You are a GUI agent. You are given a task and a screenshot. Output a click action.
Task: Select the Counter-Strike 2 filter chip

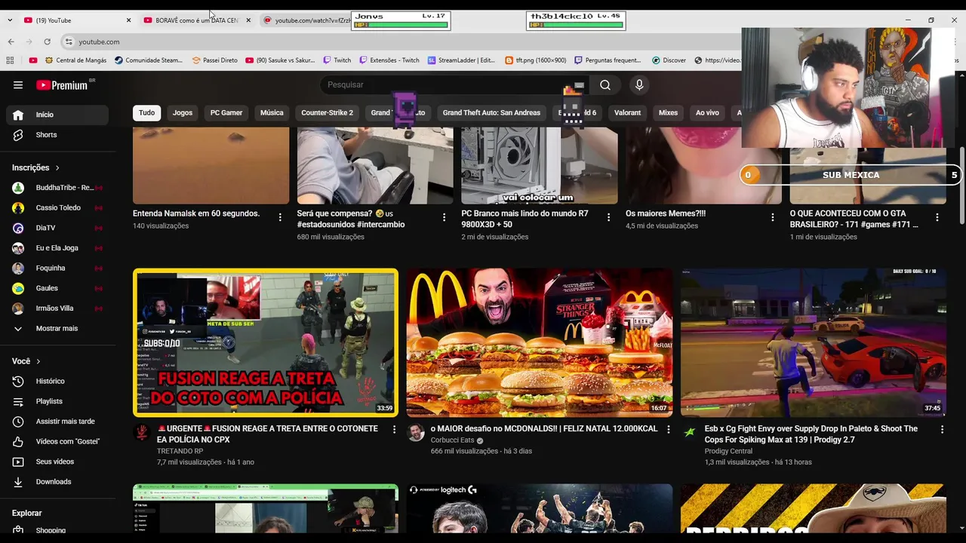(x=327, y=113)
